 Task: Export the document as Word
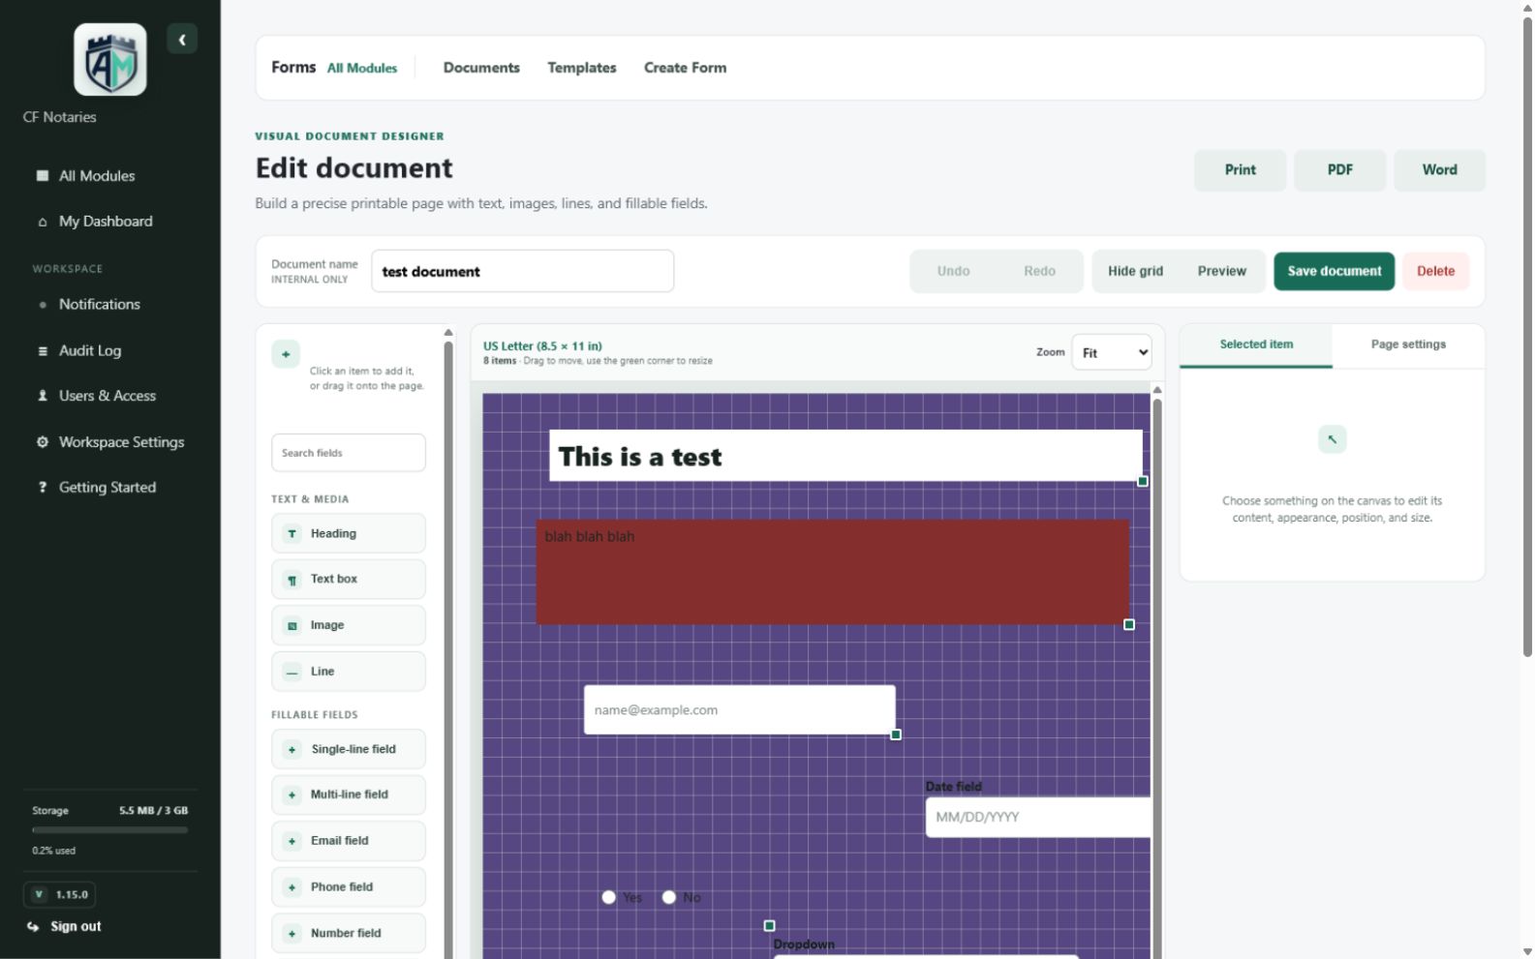(x=1439, y=170)
